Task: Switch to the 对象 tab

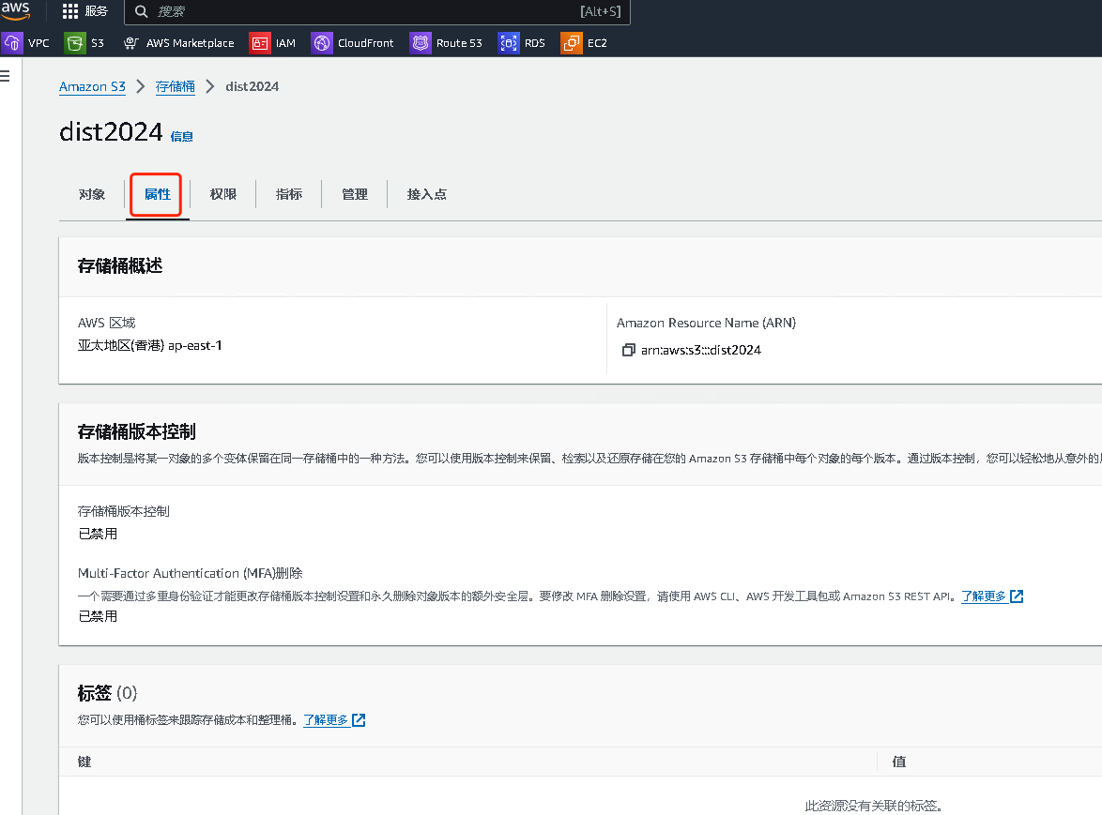Action: coord(92,194)
